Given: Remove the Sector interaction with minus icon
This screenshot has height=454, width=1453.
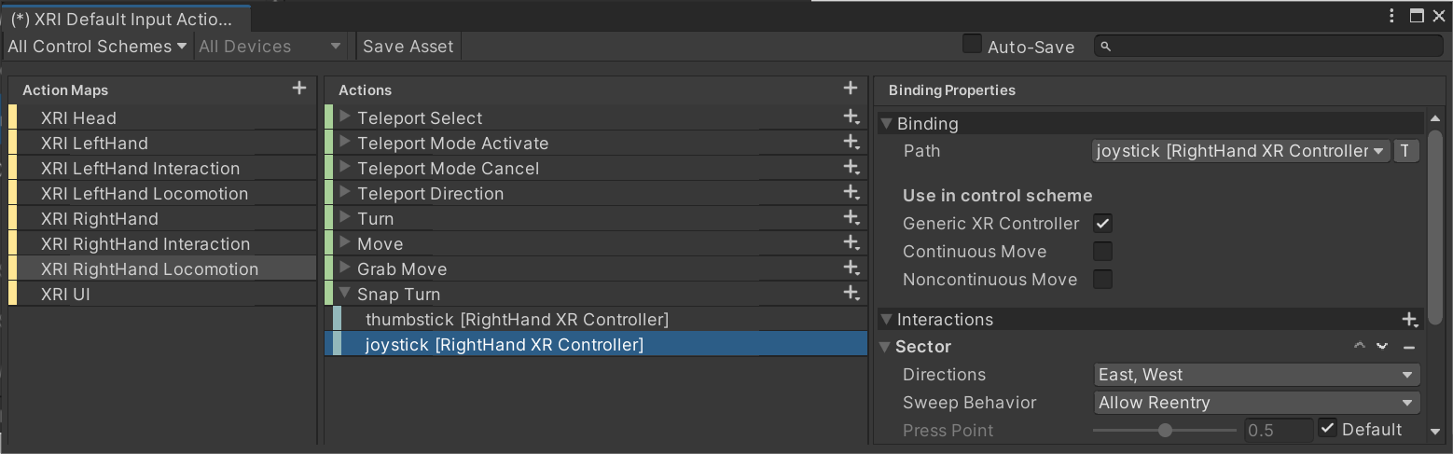Looking at the screenshot, I should click(x=1409, y=347).
